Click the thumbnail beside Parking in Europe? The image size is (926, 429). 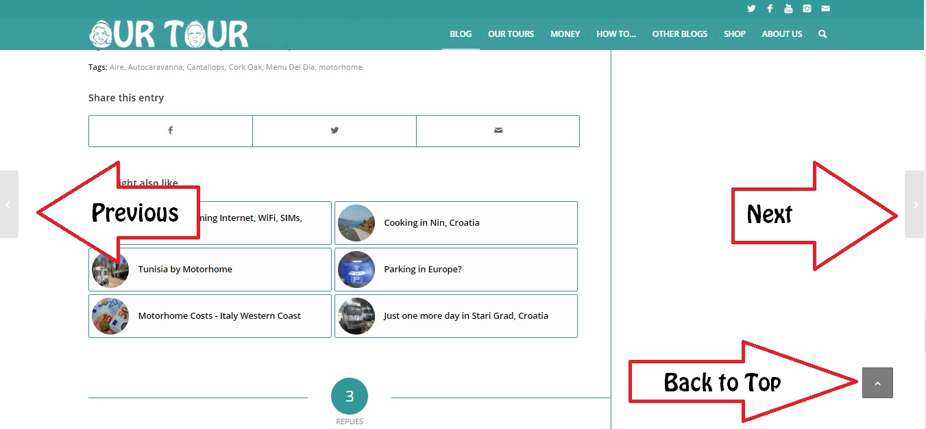(356, 269)
